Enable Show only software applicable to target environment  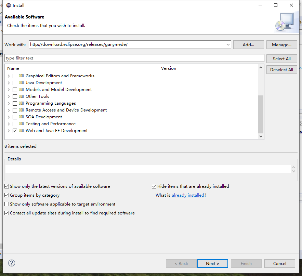[x=7, y=204]
